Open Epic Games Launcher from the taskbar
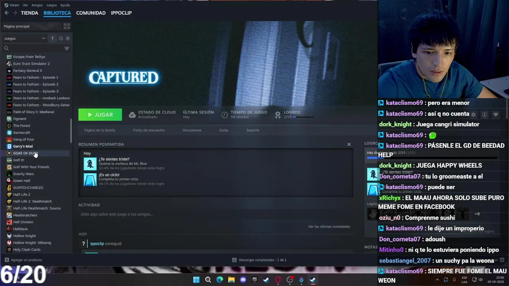 click(x=254, y=280)
